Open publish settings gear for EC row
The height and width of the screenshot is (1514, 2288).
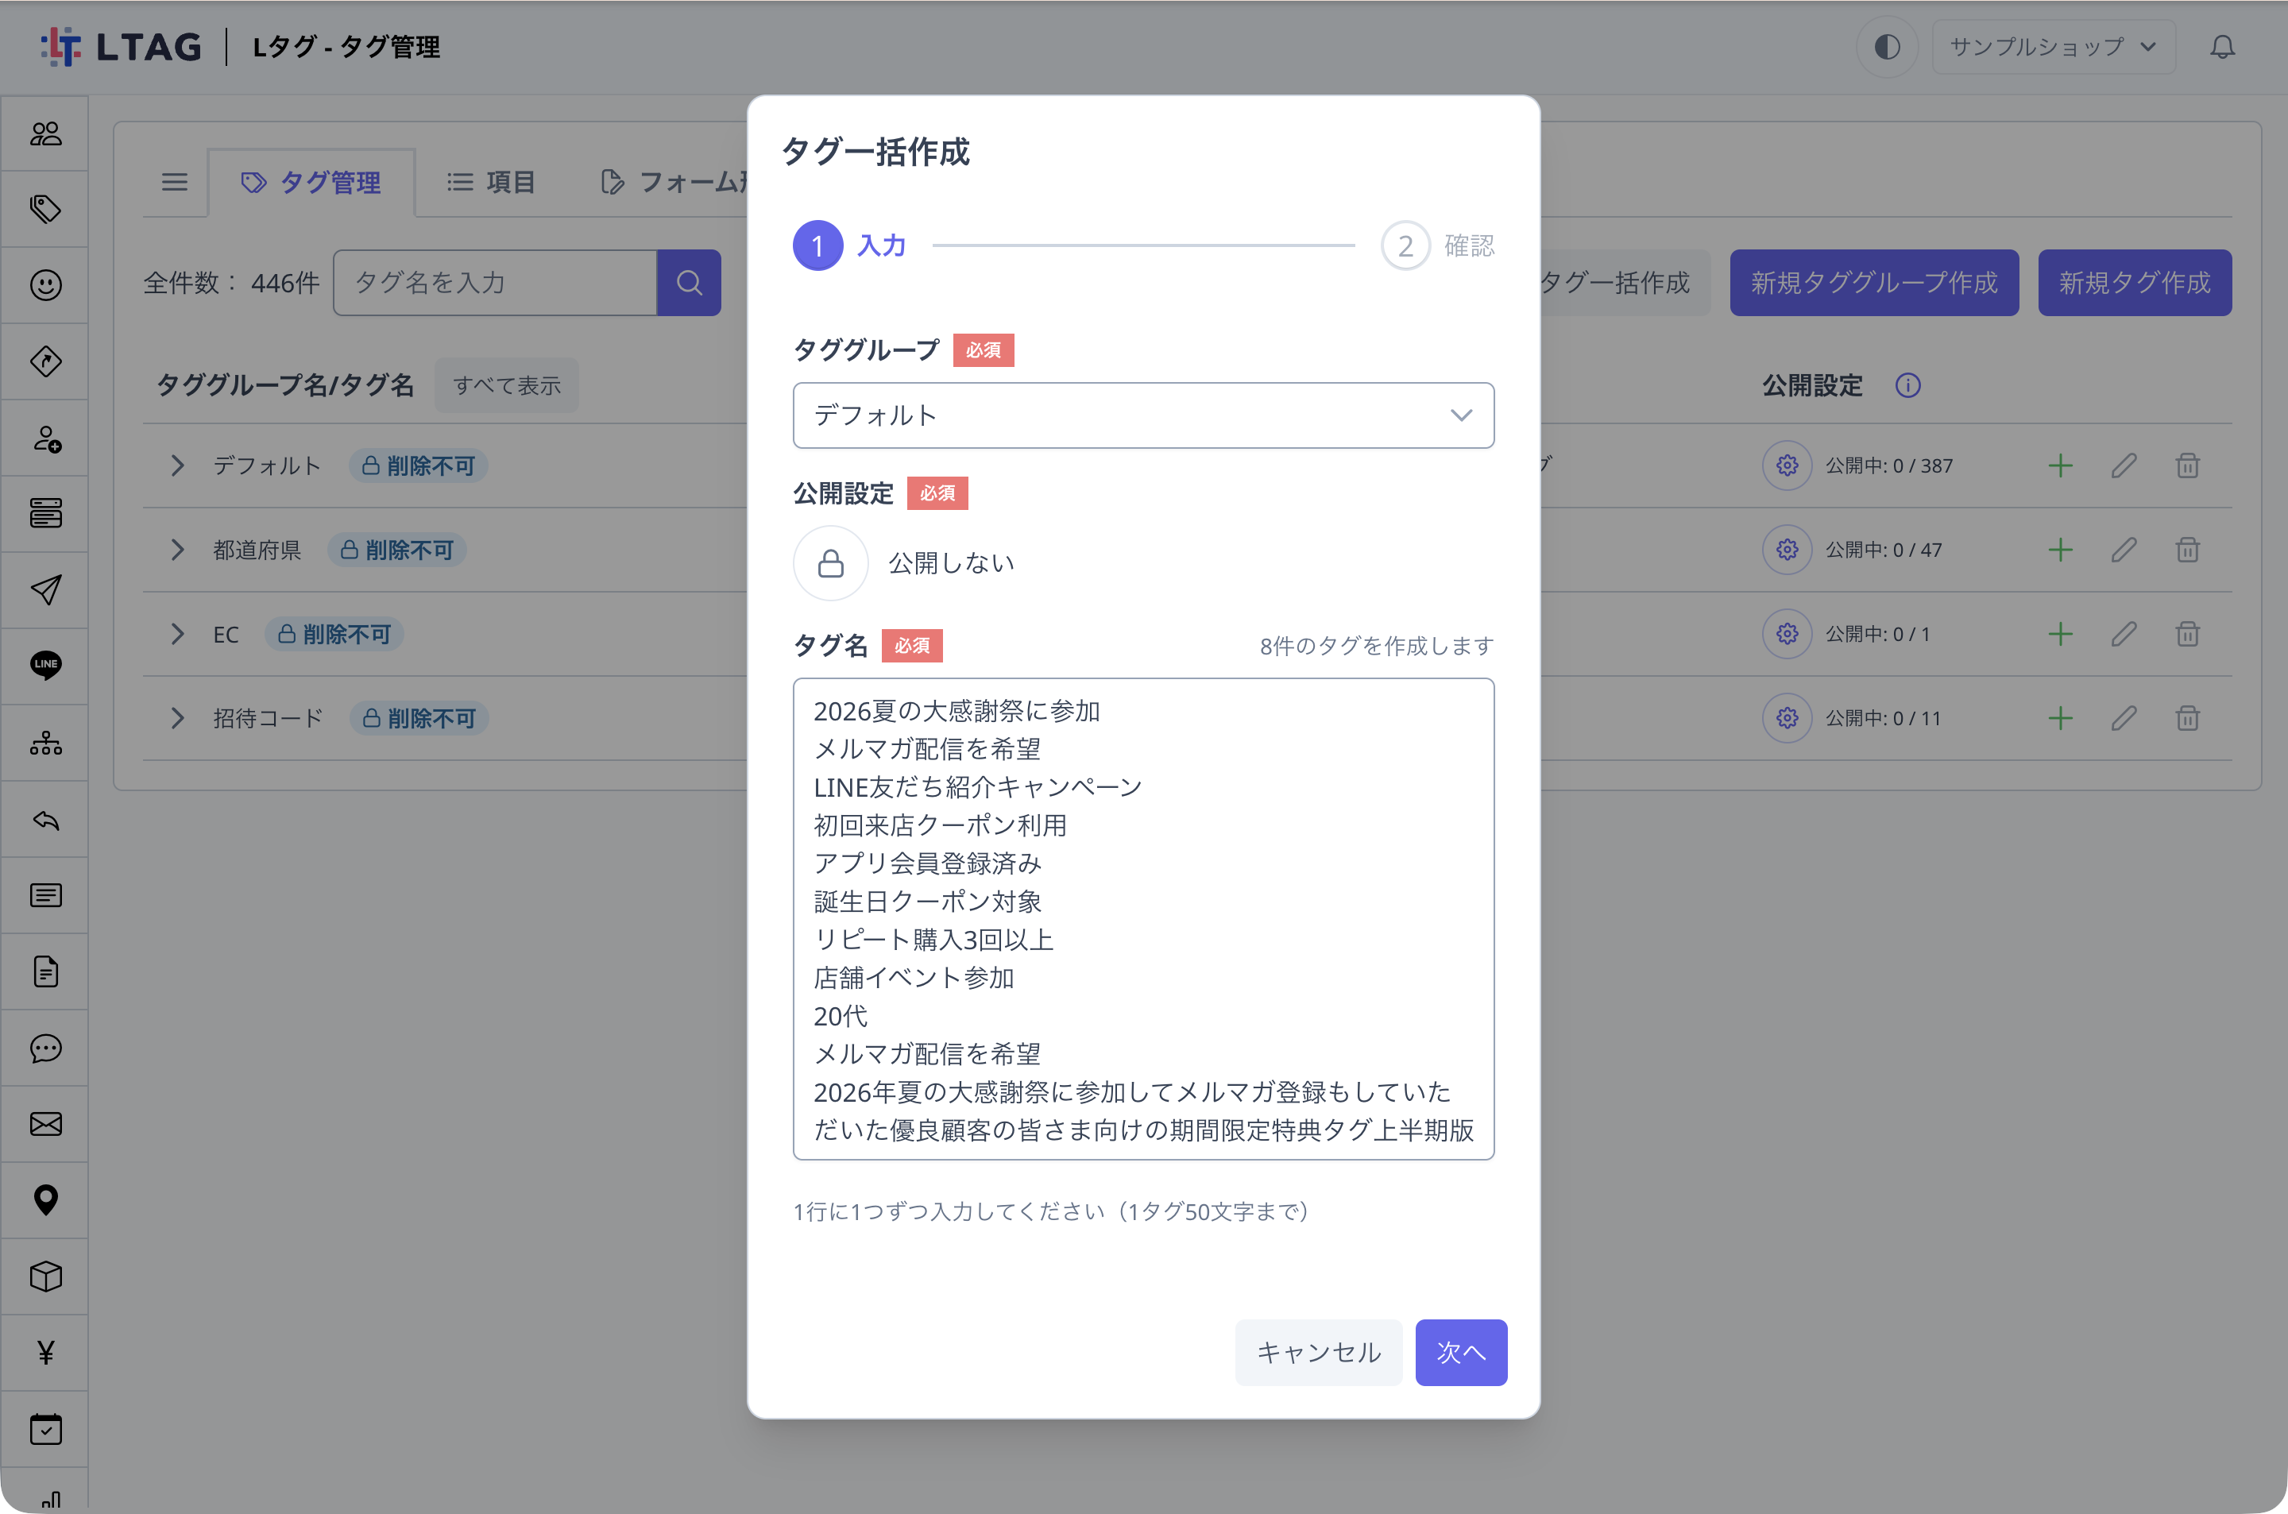tap(1787, 633)
